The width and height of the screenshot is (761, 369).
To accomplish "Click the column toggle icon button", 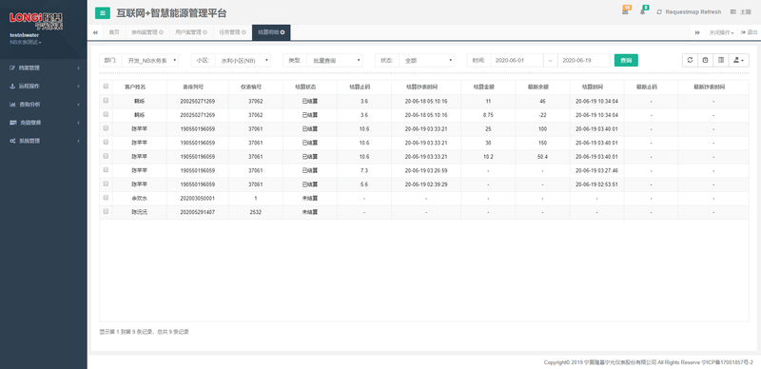I will (x=721, y=60).
